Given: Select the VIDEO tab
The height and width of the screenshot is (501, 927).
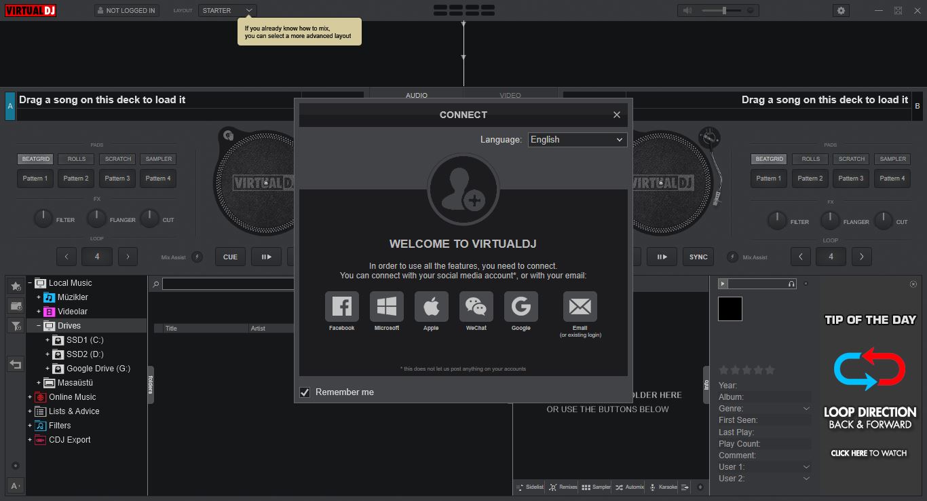Looking at the screenshot, I should coord(510,95).
